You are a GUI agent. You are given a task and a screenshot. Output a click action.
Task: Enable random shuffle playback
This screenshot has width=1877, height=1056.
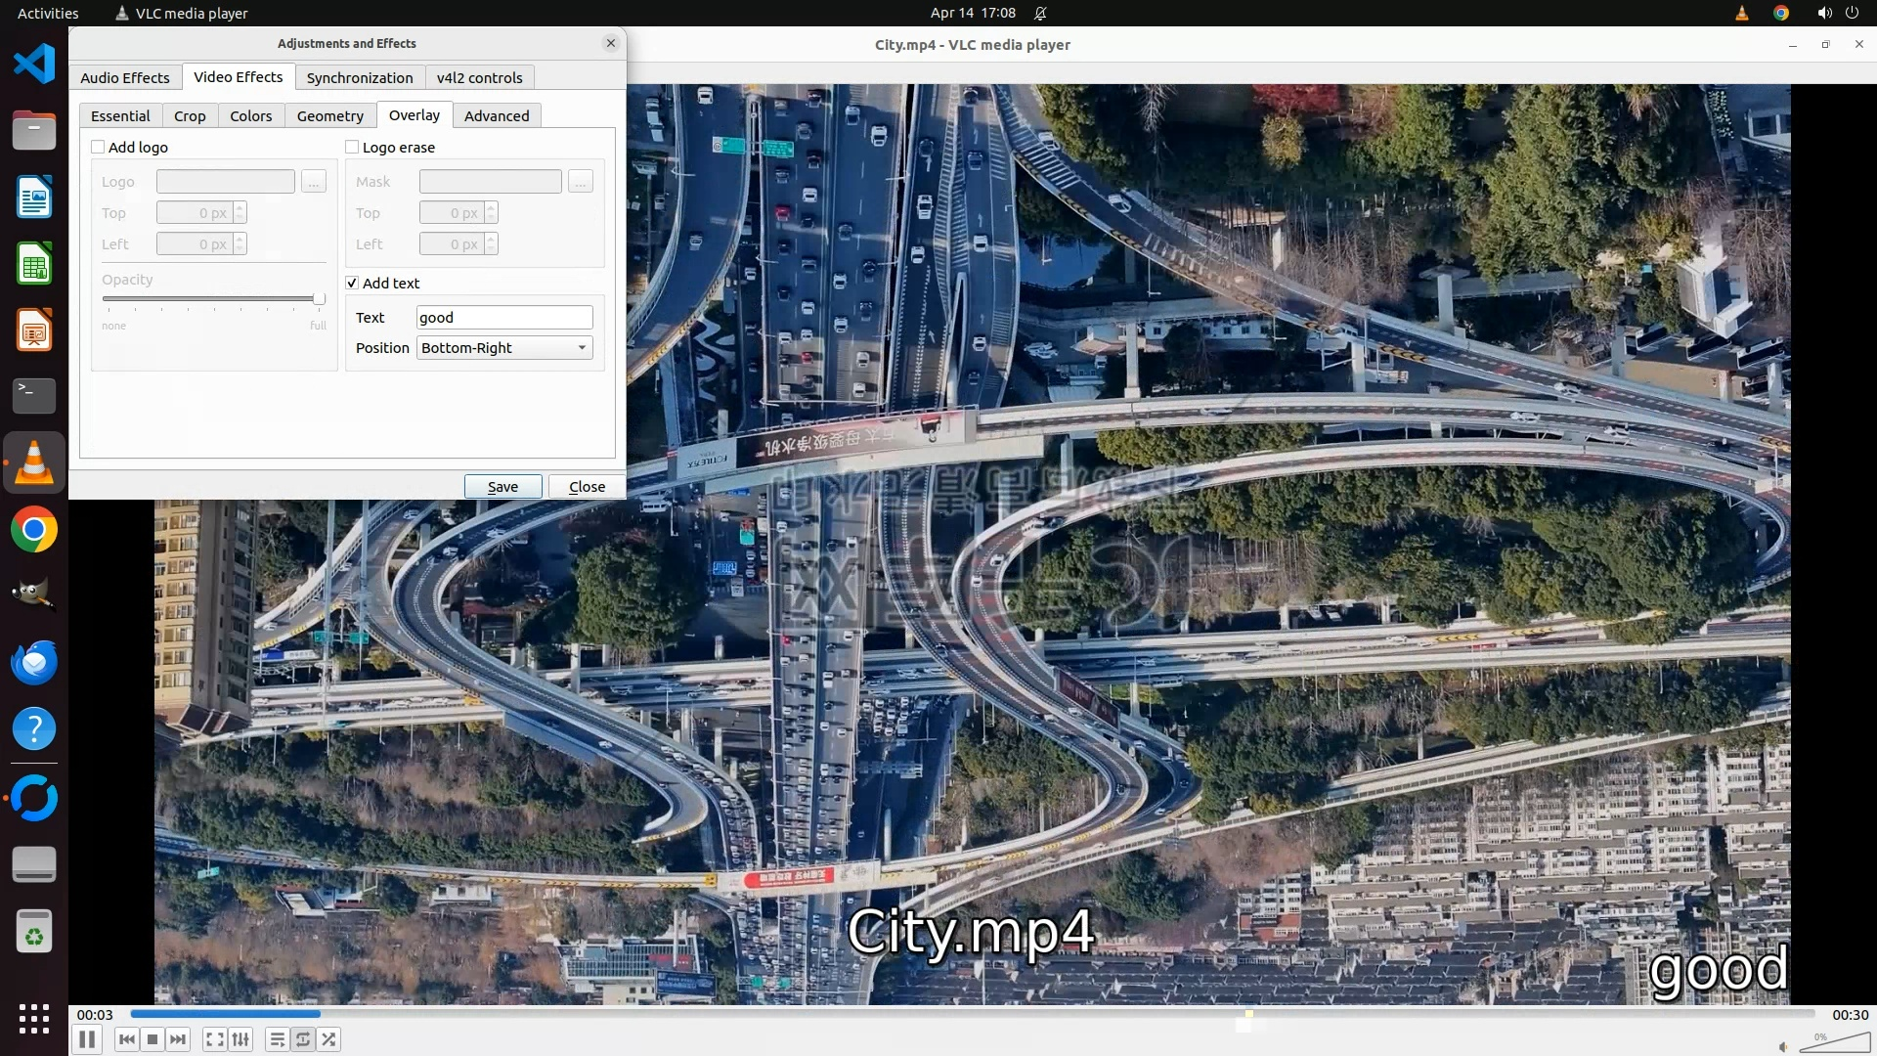(x=329, y=1039)
